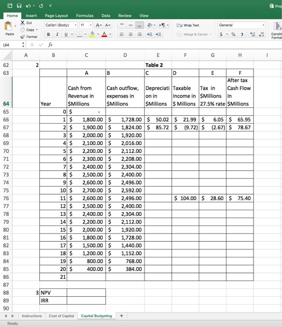Click the Increase Decimal icon
Image resolution: width=282 pixels, height=327 pixels.
click(x=253, y=34)
